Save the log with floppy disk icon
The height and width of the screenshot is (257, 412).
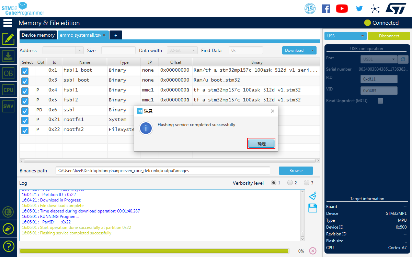pyautogui.click(x=312, y=208)
